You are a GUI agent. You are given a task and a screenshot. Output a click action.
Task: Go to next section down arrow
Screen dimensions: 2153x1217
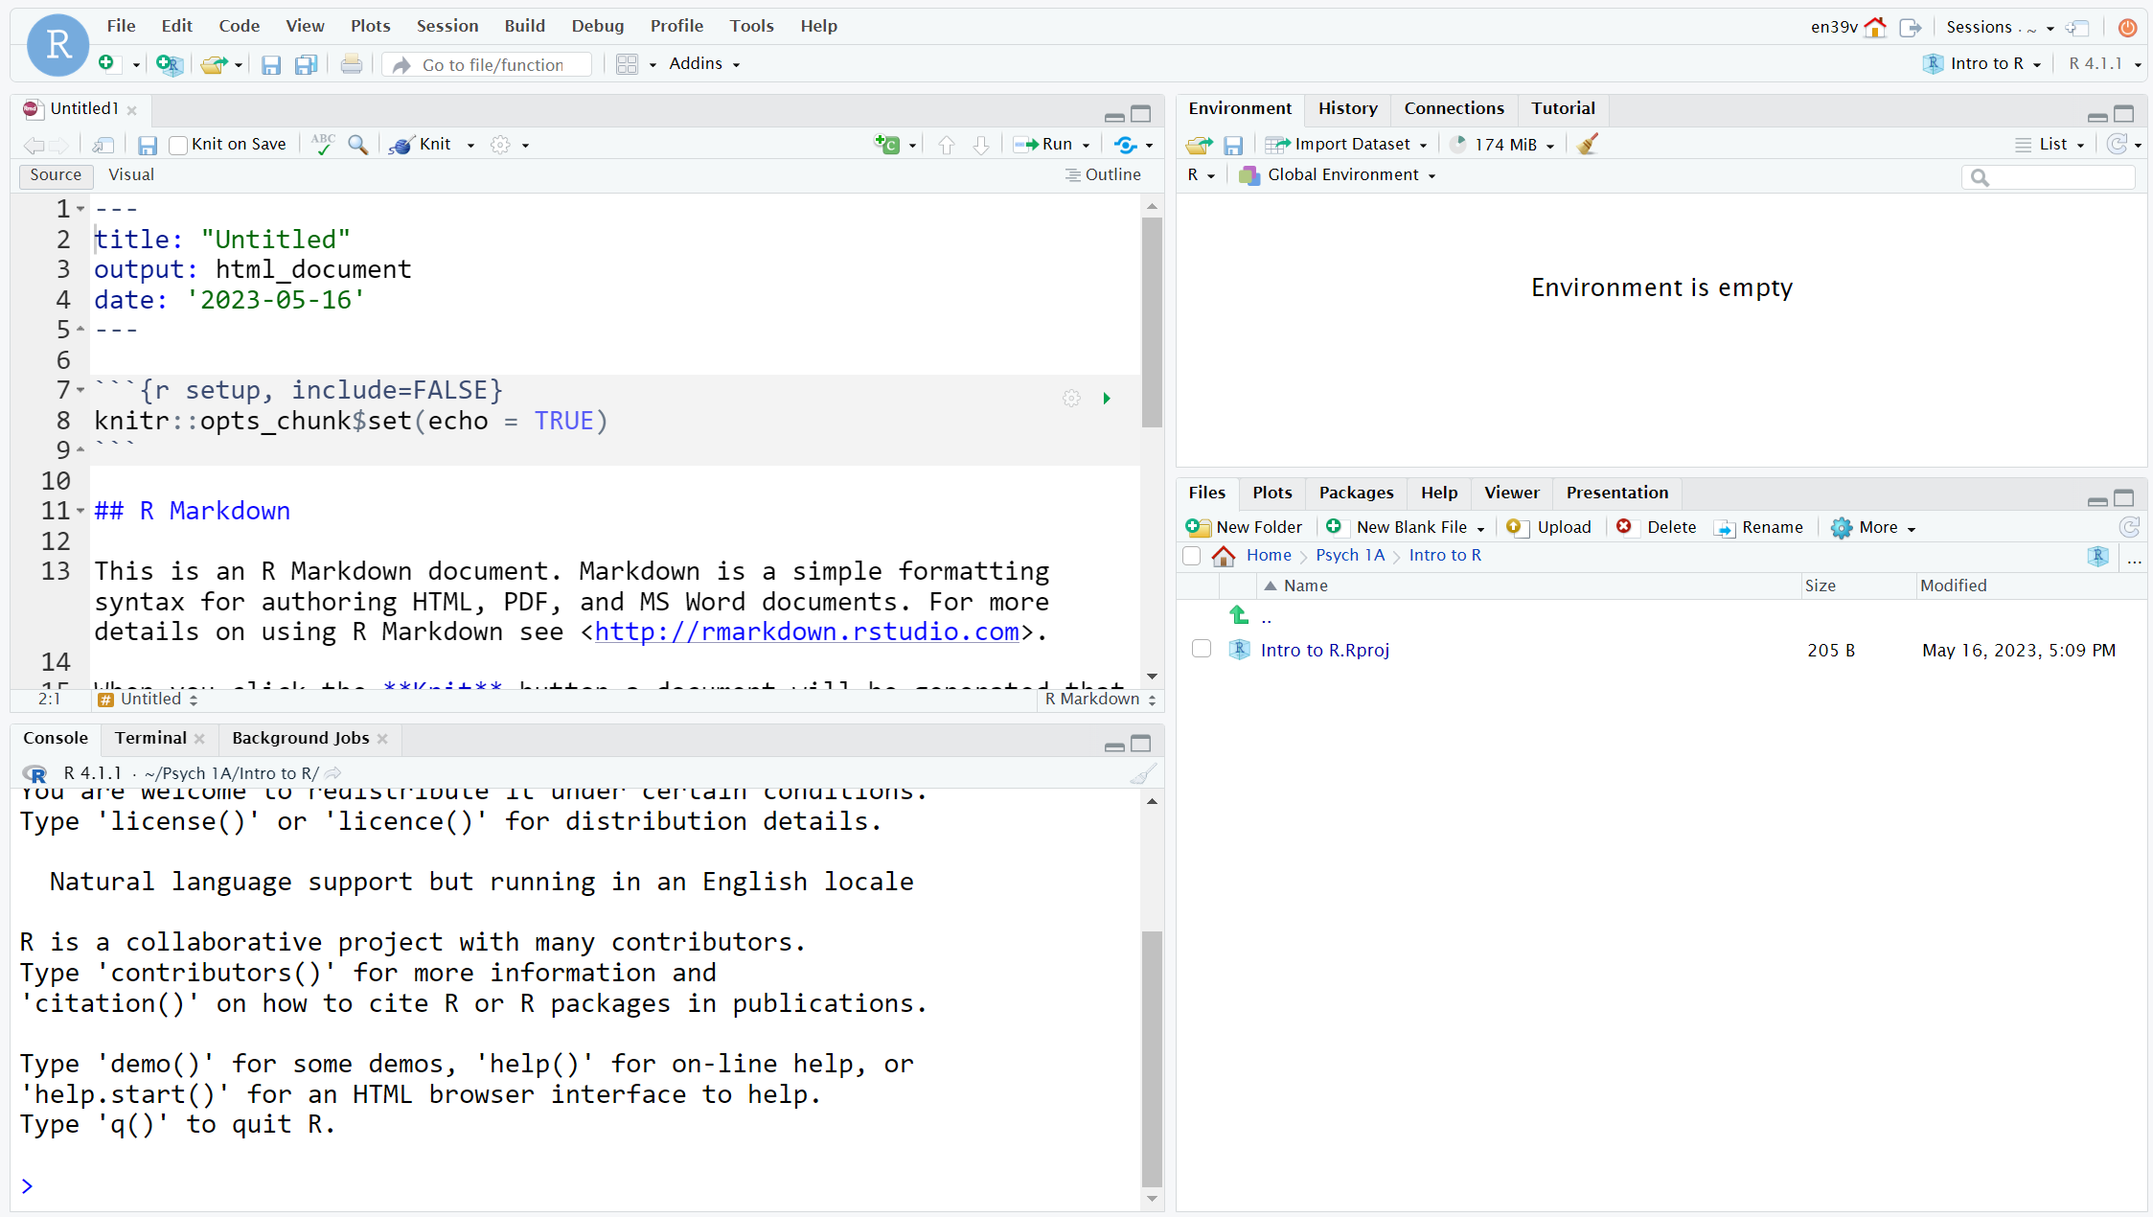981,145
